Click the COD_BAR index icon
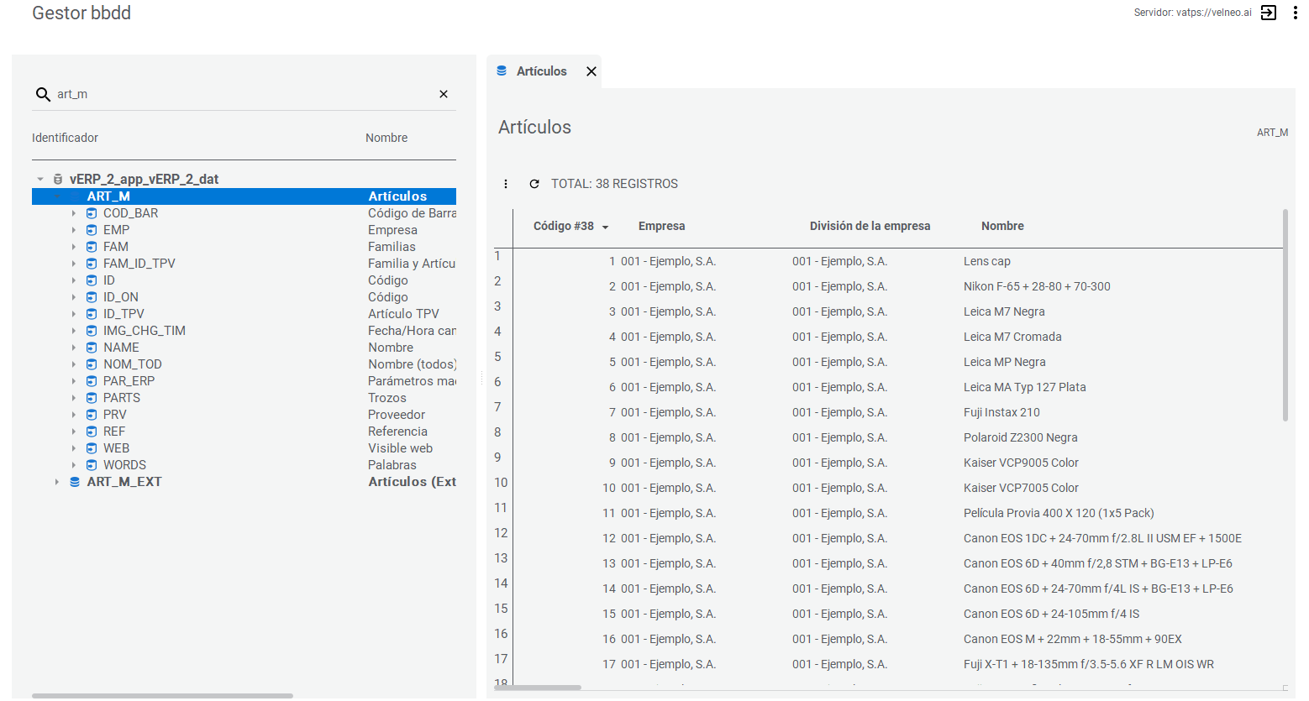Viewport: 1309px width, 701px height. coord(92,213)
